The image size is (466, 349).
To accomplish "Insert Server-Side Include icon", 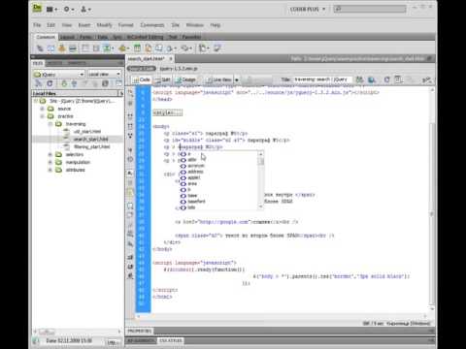I will (149, 48).
